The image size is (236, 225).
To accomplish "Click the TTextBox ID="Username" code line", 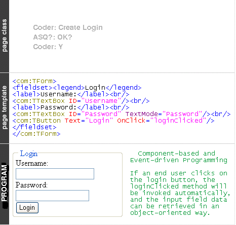I will [x=81, y=101].
